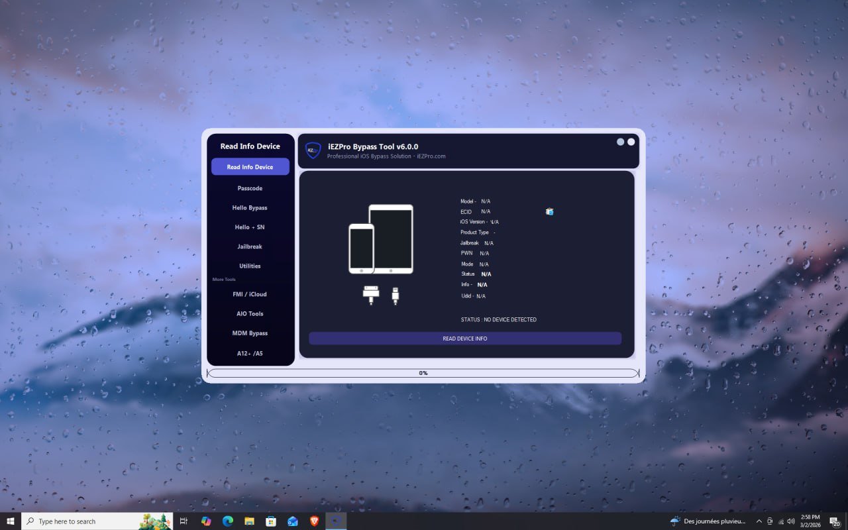Open the FMI / iCloud section
This screenshot has width=848, height=530.
pyautogui.click(x=250, y=294)
